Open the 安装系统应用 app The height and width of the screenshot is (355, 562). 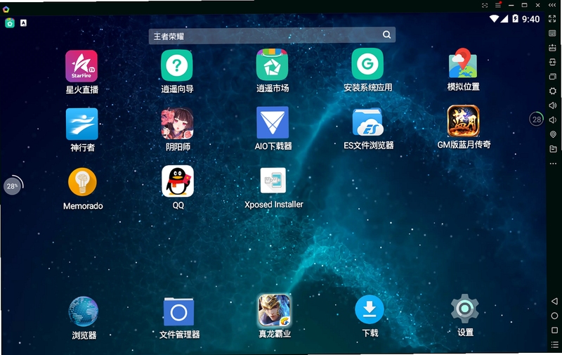(367, 64)
